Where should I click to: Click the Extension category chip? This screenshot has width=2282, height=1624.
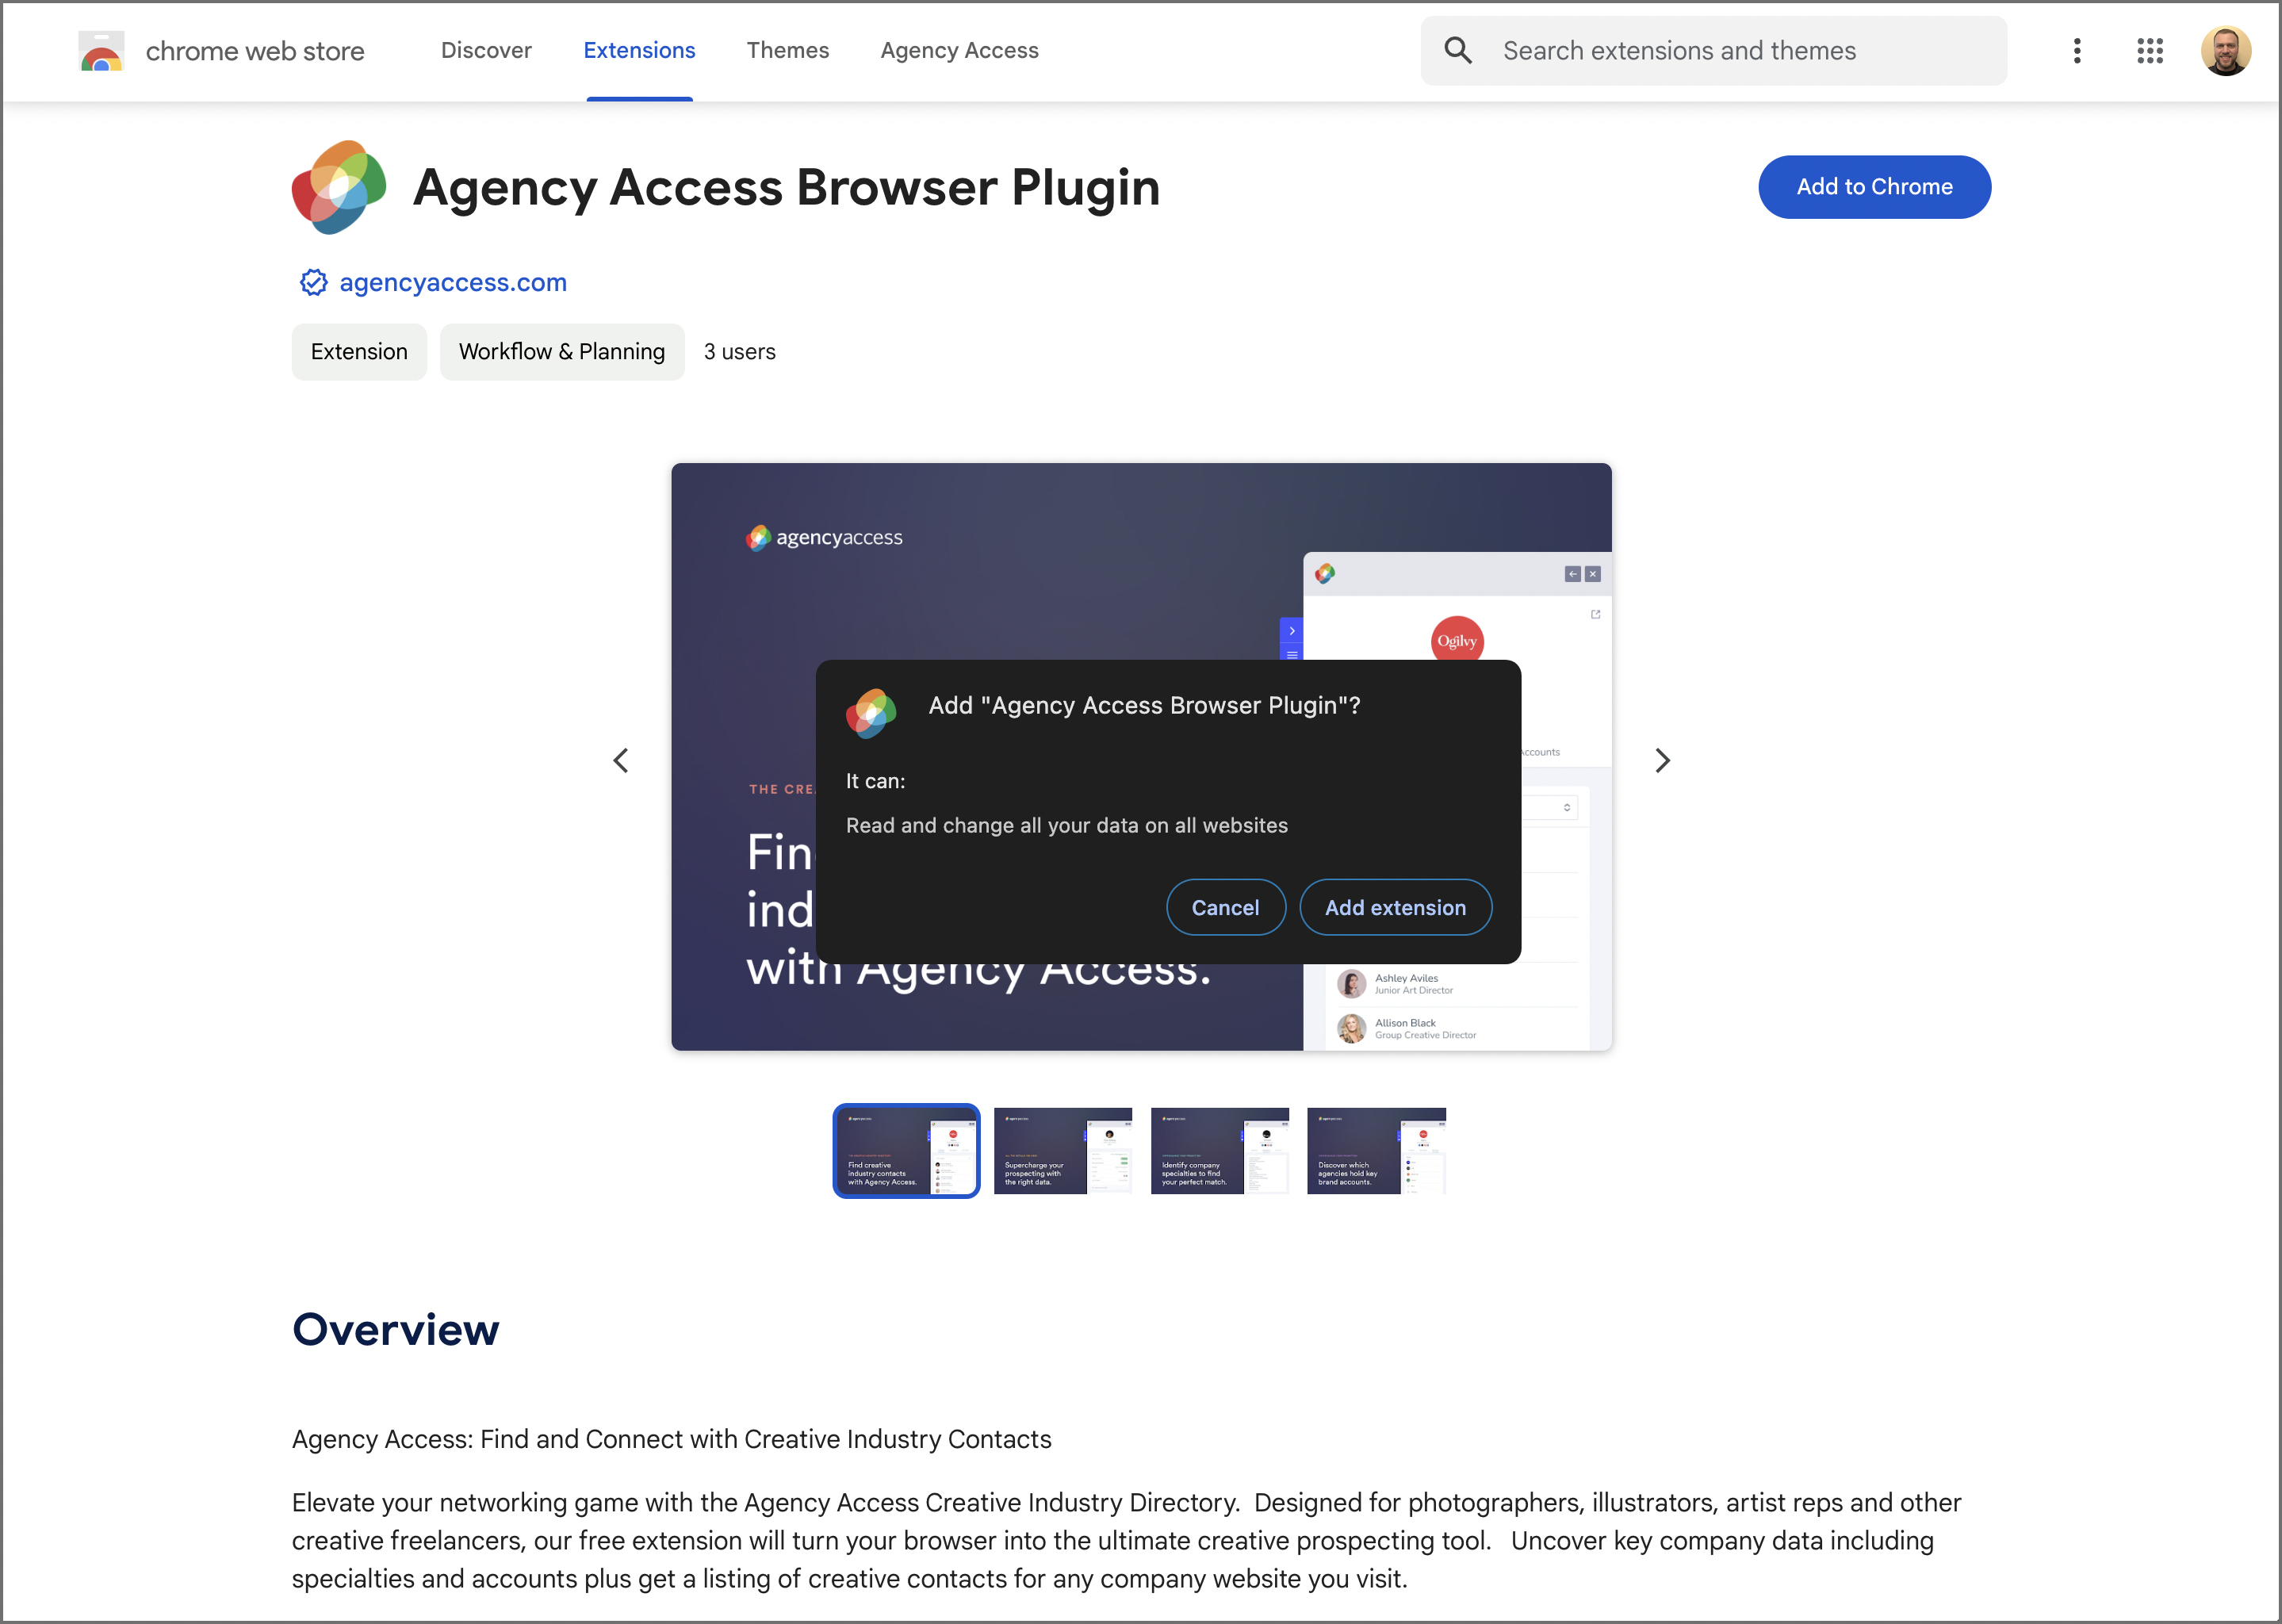pos(359,352)
